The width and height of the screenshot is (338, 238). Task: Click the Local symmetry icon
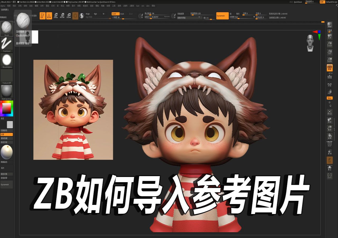[x=330, y=85]
